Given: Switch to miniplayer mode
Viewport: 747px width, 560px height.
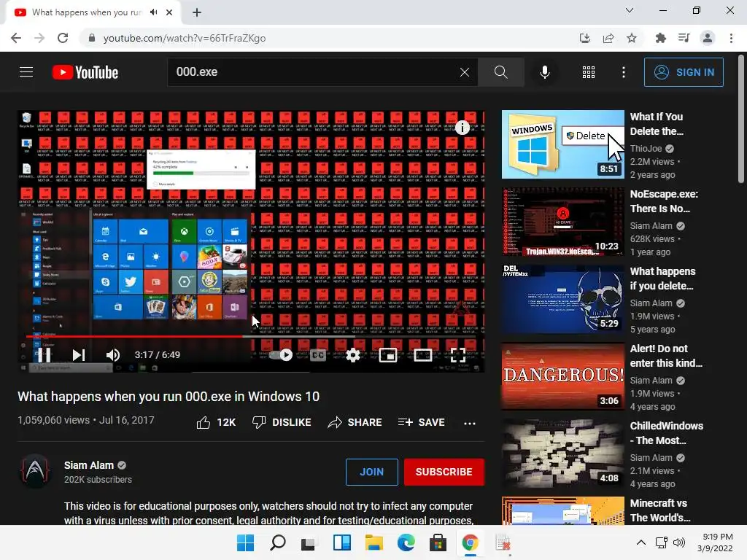Looking at the screenshot, I should point(388,355).
